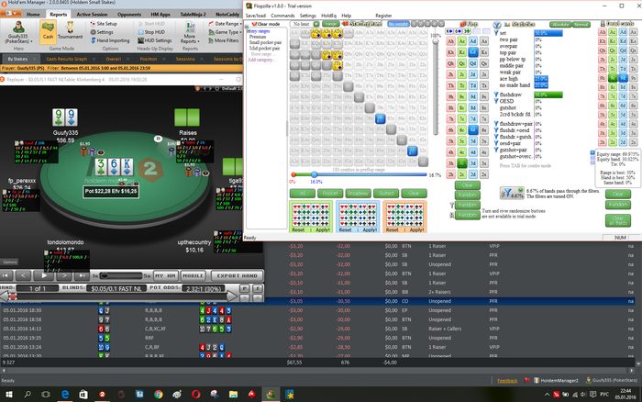Click JTs cell in range matrix

pyautogui.click(x=338, y=65)
